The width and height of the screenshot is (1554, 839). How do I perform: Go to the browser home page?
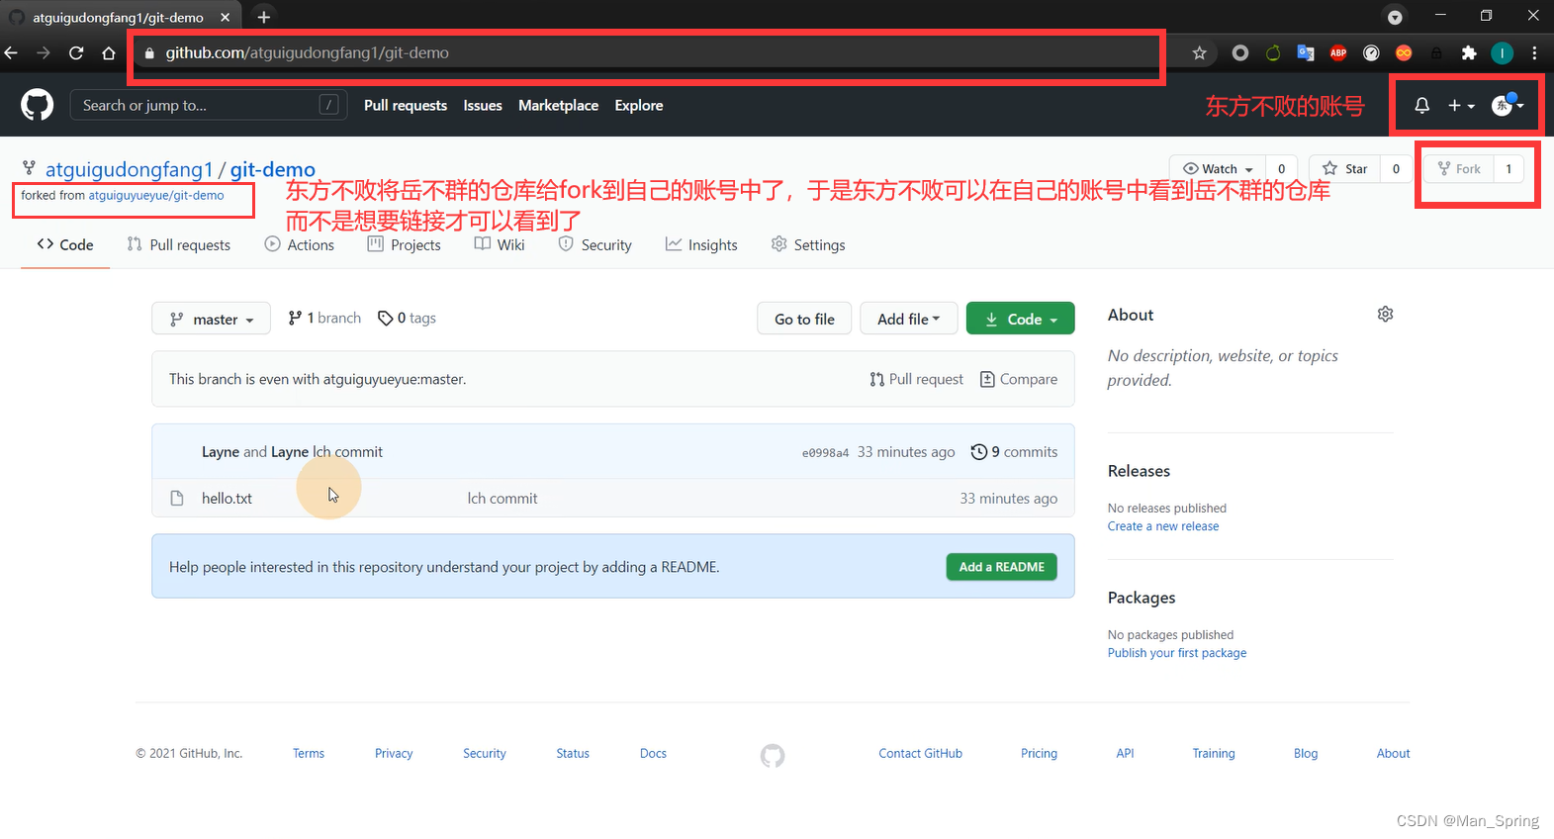click(109, 53)
